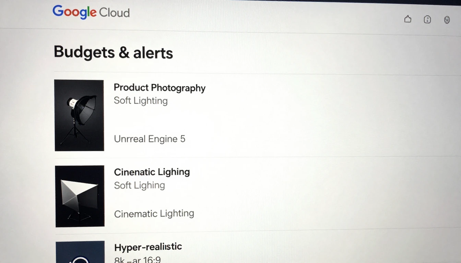Click the Budgets & alerts heading
This screenshot has width=461, height=263.
113,52
